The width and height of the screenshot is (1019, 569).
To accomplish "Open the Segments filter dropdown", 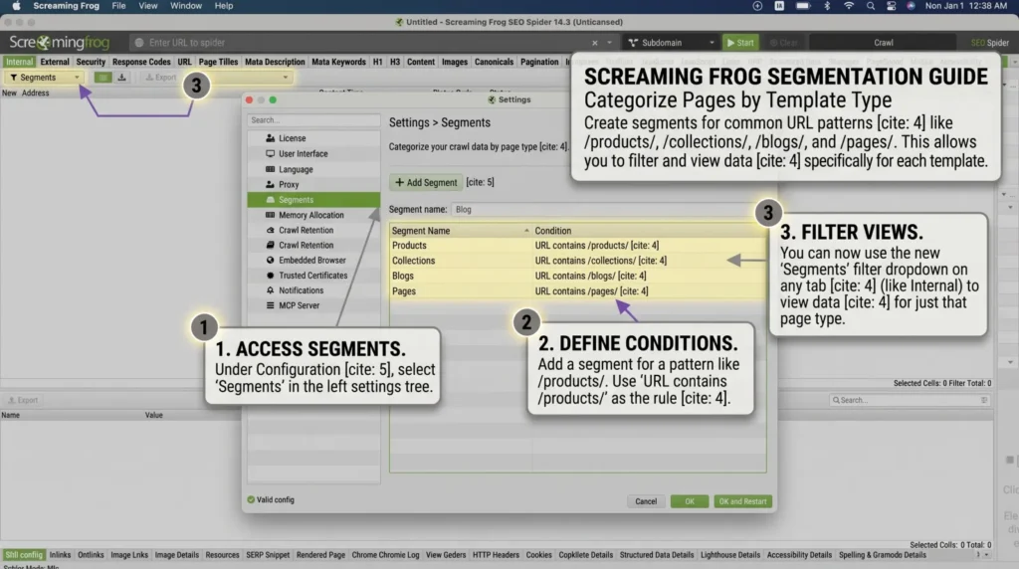I will coord(44,78).
